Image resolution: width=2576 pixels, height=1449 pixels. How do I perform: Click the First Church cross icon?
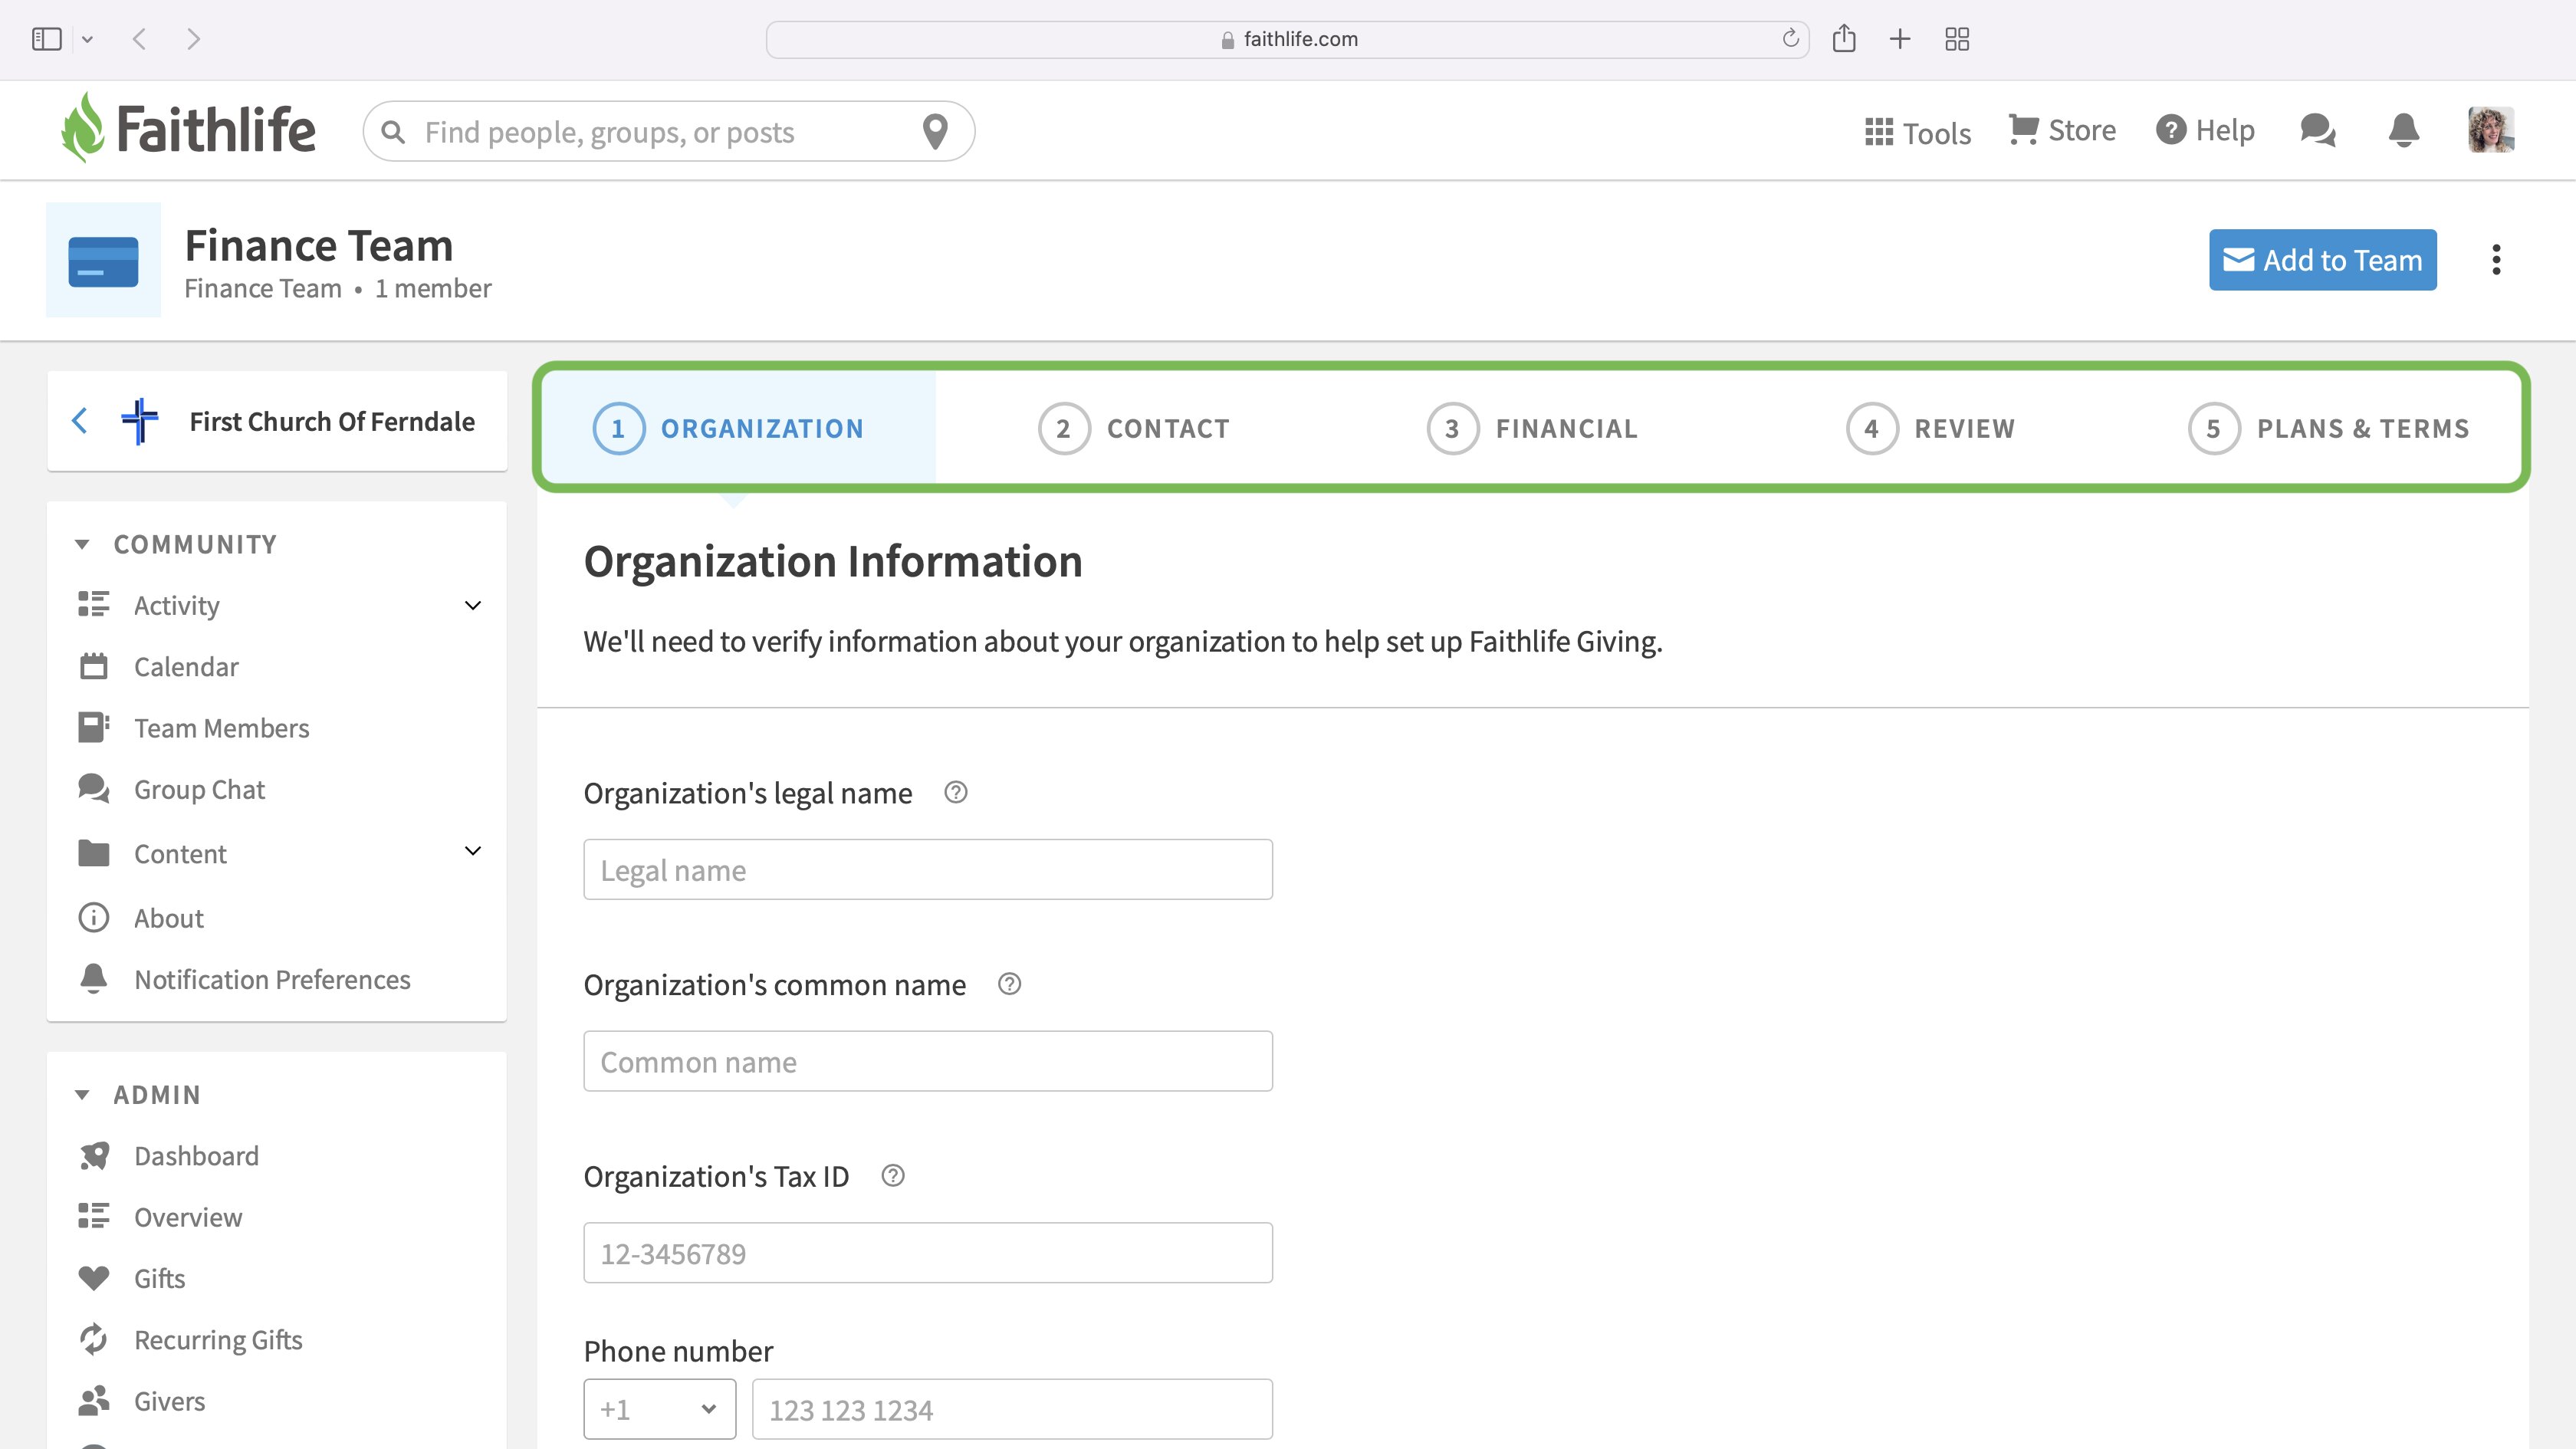[140, 421]
